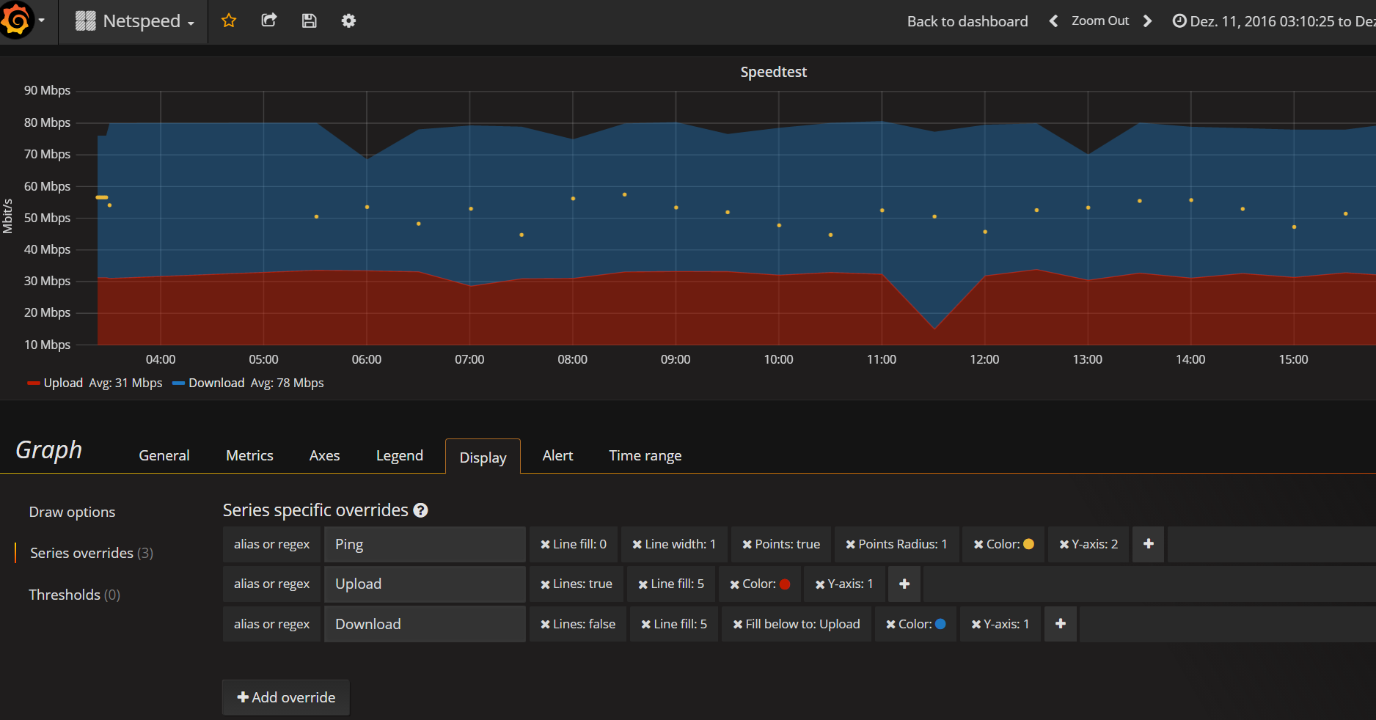Click the Ping yellow color swatch
This screenshot has height=720, width=1376.
coord(1028,544)
